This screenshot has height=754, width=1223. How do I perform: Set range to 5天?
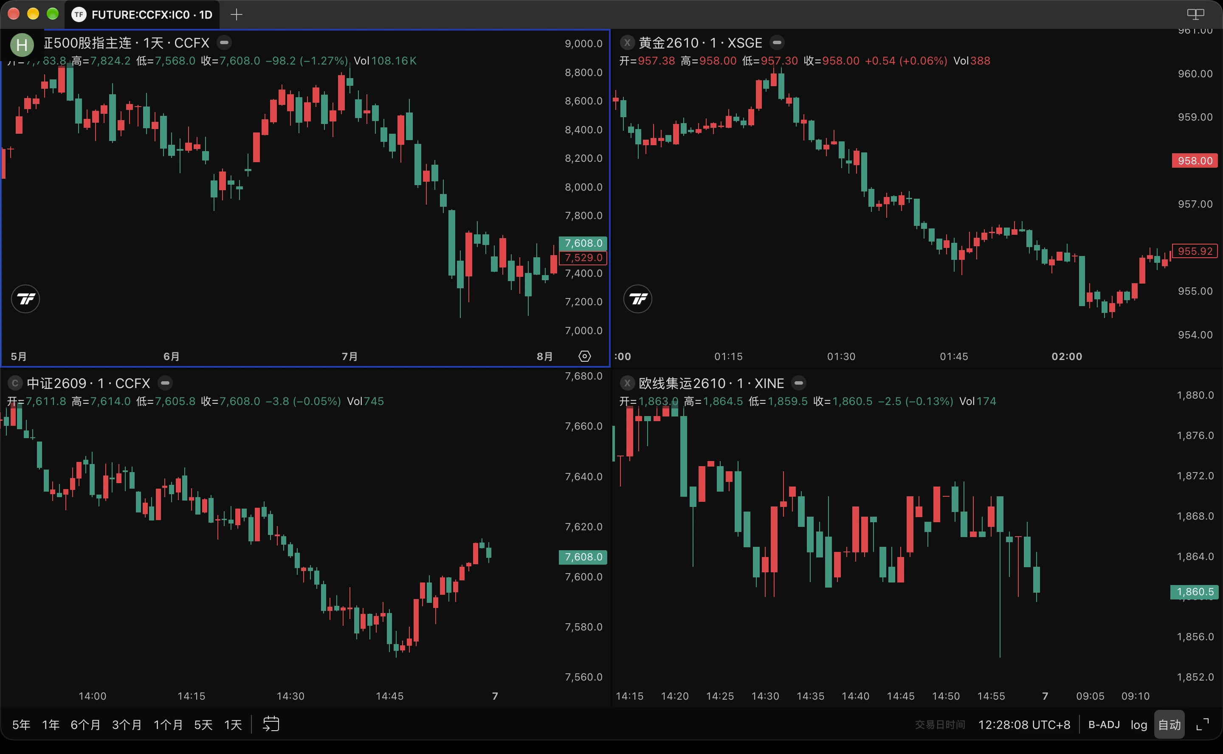[x=203, y=725]
